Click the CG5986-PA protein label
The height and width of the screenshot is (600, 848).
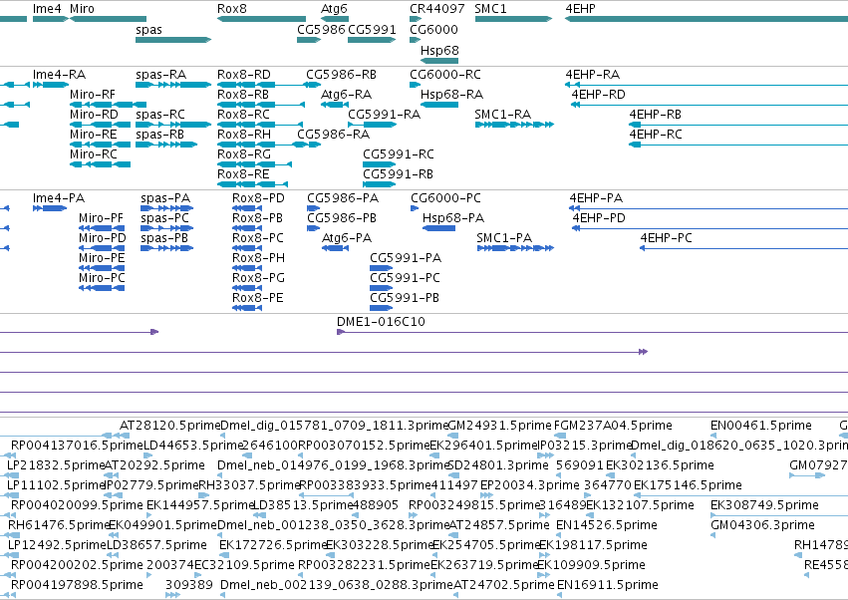343,198
